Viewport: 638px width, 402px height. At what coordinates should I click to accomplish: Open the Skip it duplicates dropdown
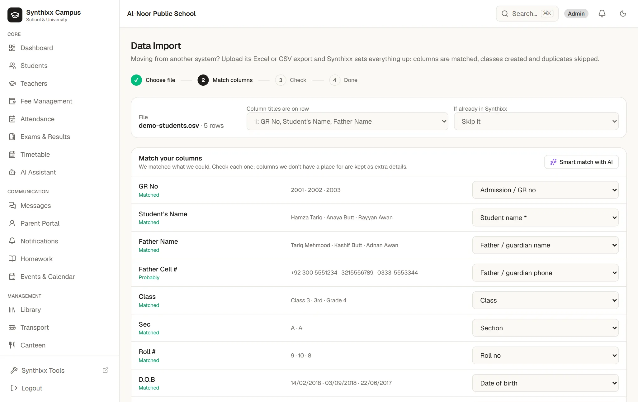pos(536,121)
